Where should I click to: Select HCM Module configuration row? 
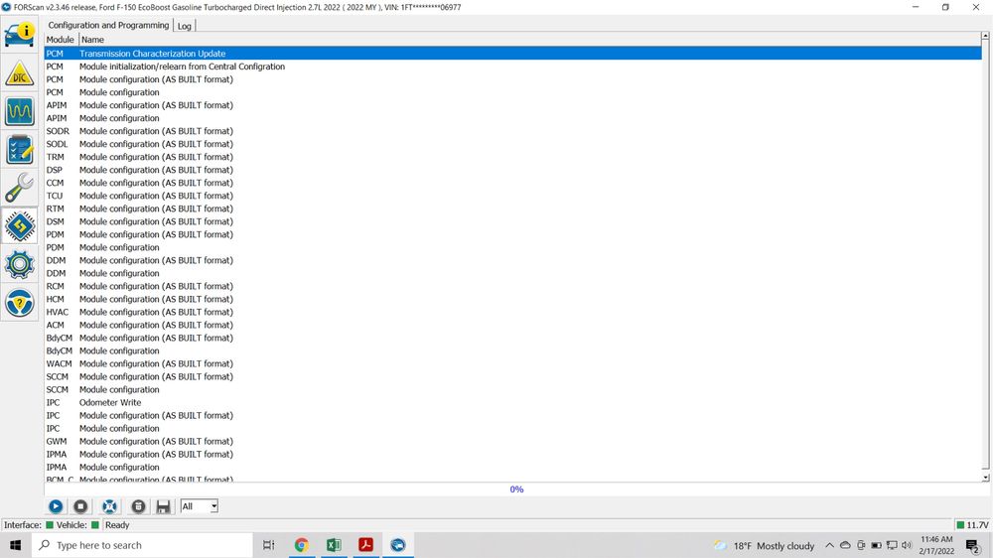pyautogui.click(x=513, y=299)
